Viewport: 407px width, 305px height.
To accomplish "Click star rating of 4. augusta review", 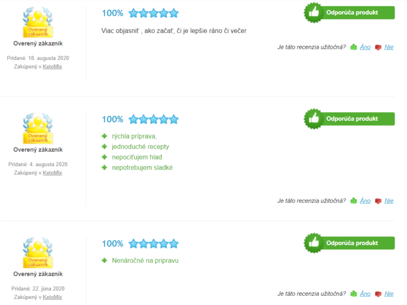I will (153, 119).
